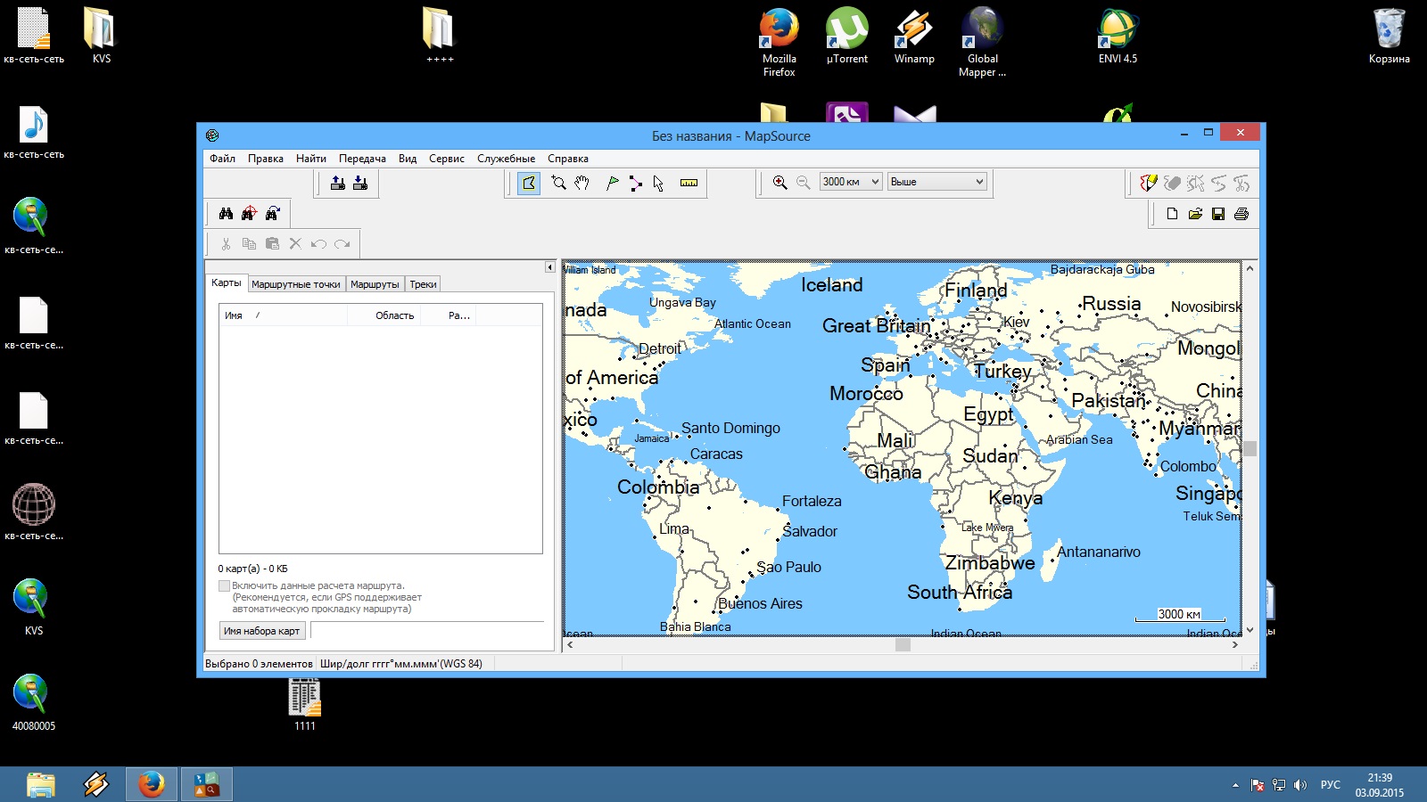The height and width of the screenshot is (802, 1427).
Task: Select the Measure distance ruler tool
Action: (689, 183)
